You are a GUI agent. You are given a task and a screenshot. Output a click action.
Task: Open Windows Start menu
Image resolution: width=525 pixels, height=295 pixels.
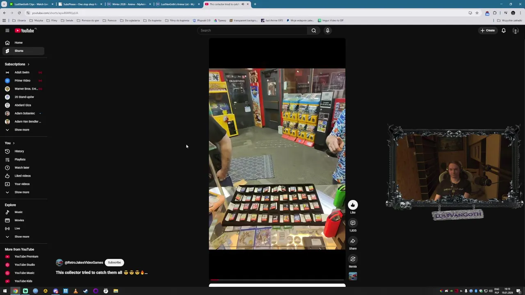[5, 291]
